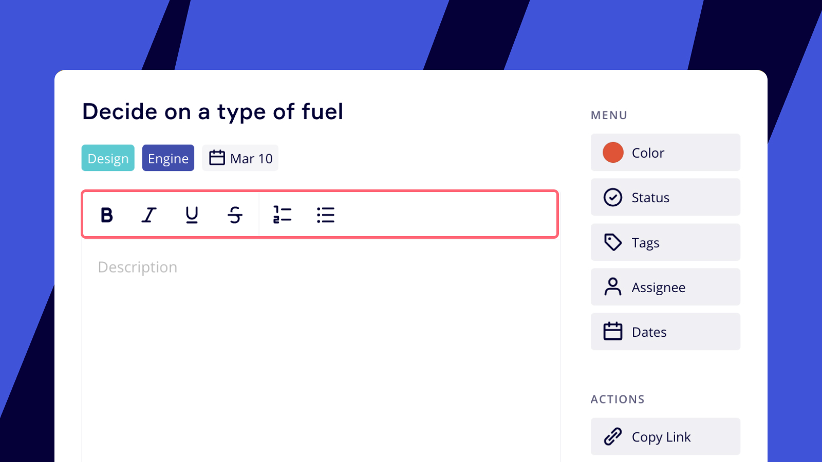Click the calendar icon beside Mar 10
Viewport: 822px width, 462px height.
point(217,158)
